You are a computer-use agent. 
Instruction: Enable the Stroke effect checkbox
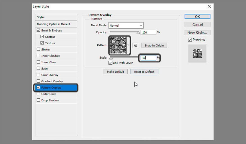(39, 50)
